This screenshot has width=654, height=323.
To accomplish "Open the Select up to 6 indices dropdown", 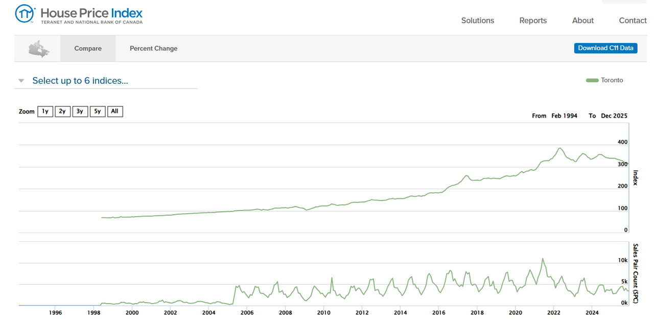I will click(80, 81).
